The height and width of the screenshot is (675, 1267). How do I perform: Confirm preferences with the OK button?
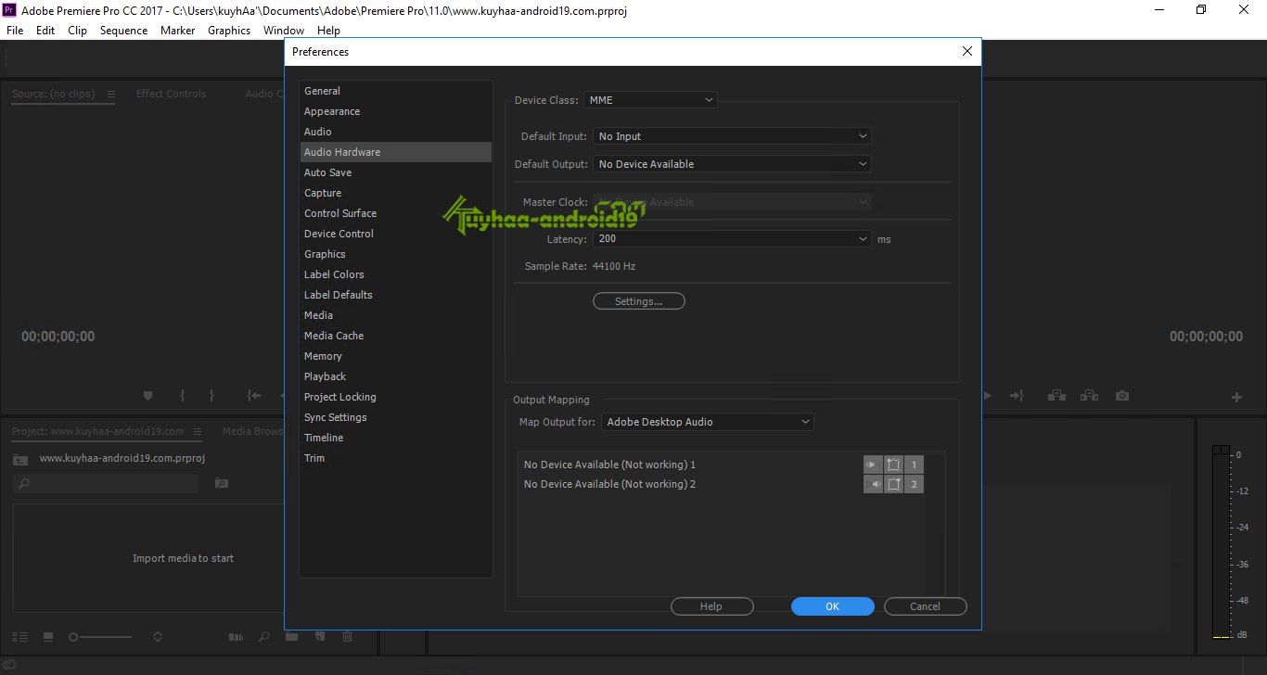click(832, 605)
